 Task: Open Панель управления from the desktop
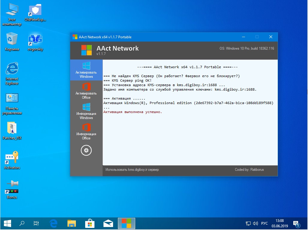[x=12, y=102]
